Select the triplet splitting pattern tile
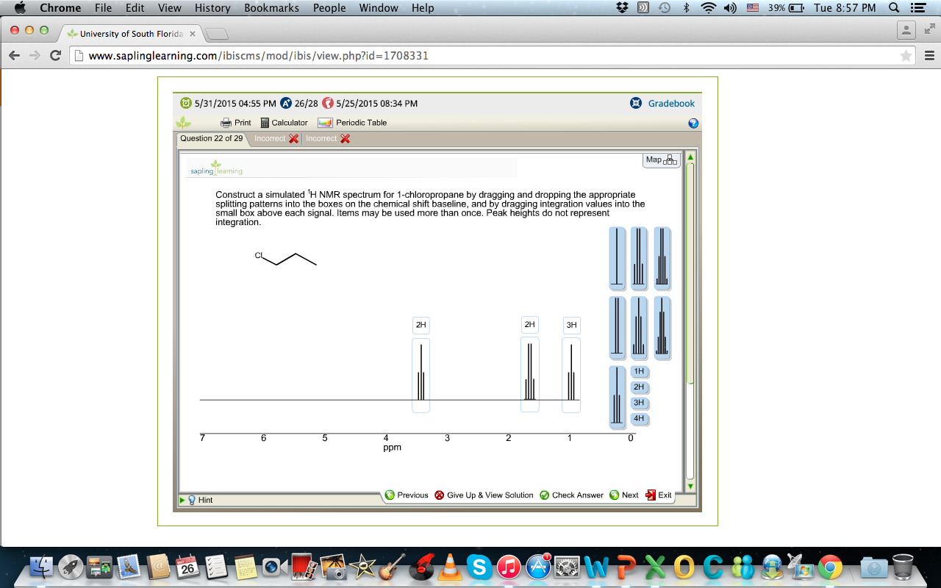Image resolution: width=941 pixels, height=588 pixels. coord(617,397)
